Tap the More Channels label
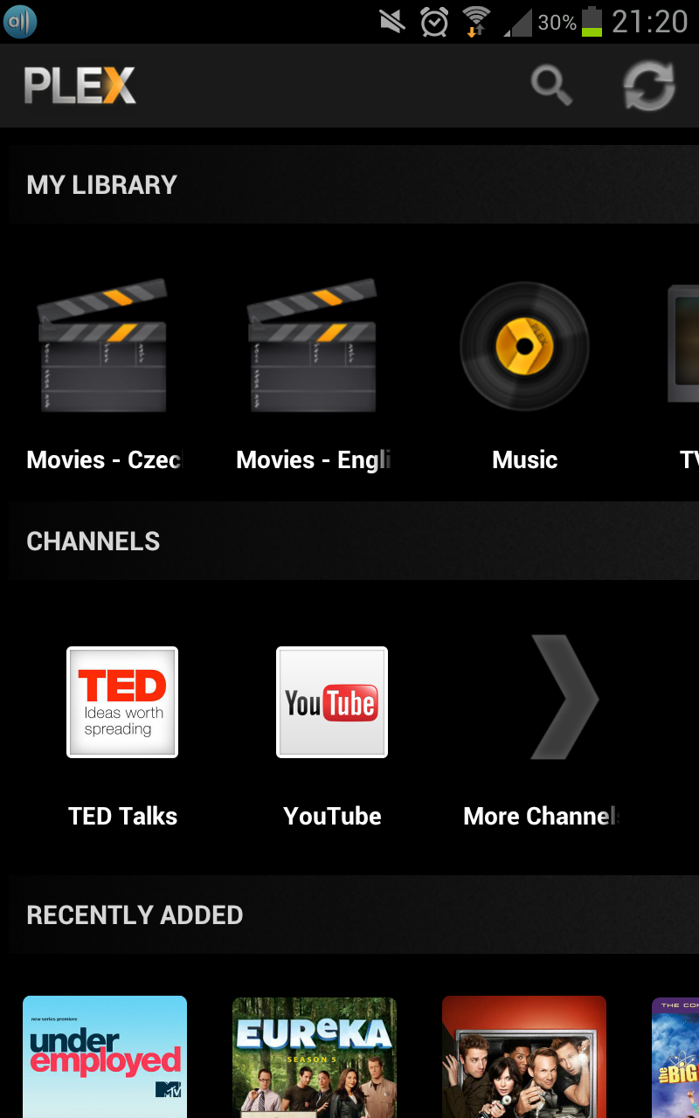The height and width of the screenshot is (1118, 699). click(542, 816)
